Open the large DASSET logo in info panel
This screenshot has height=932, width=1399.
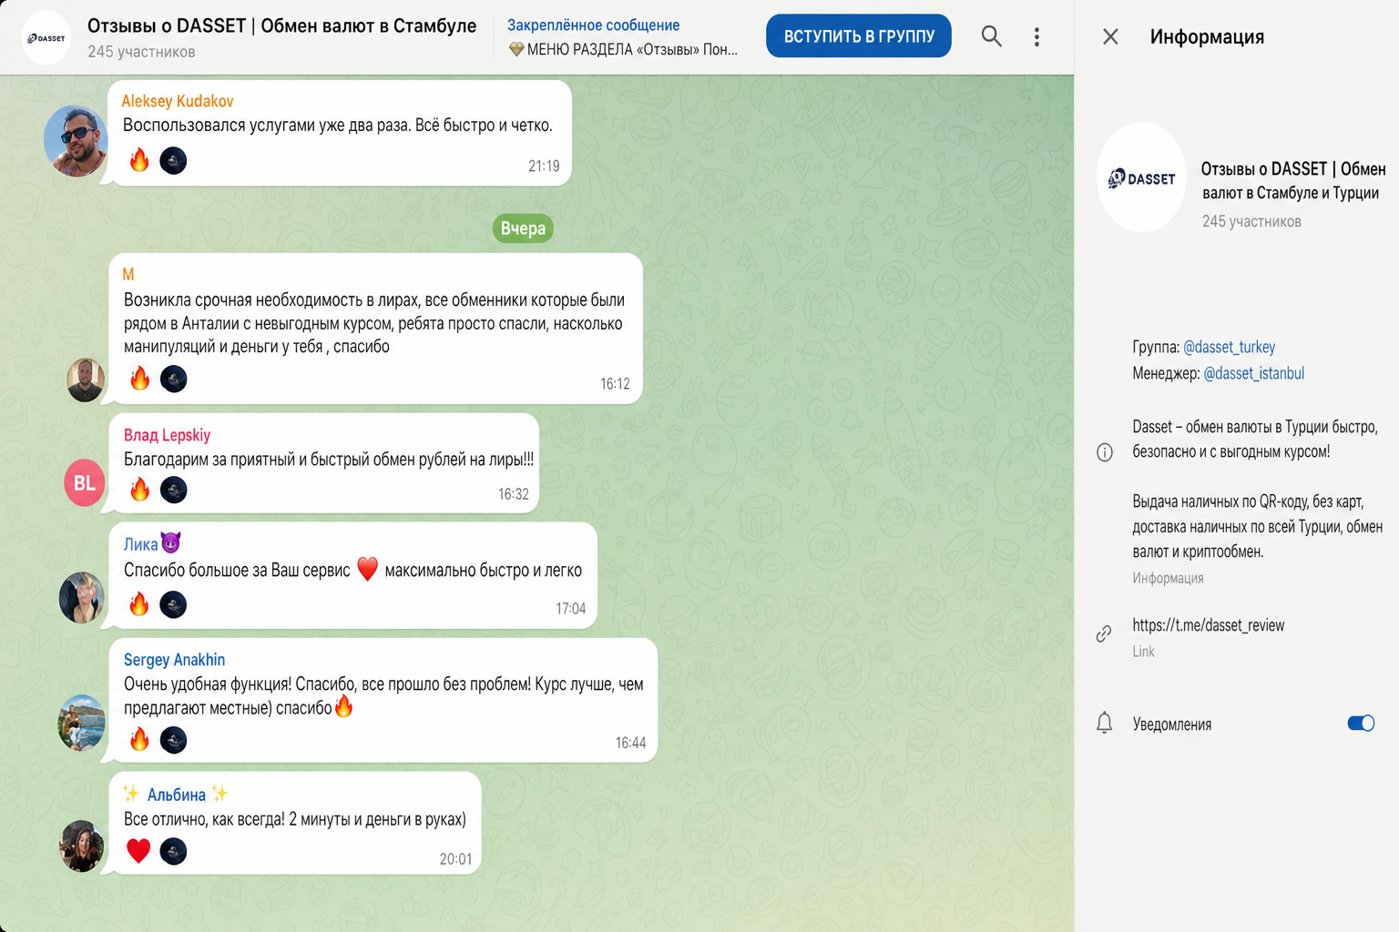click(1141, 177)
